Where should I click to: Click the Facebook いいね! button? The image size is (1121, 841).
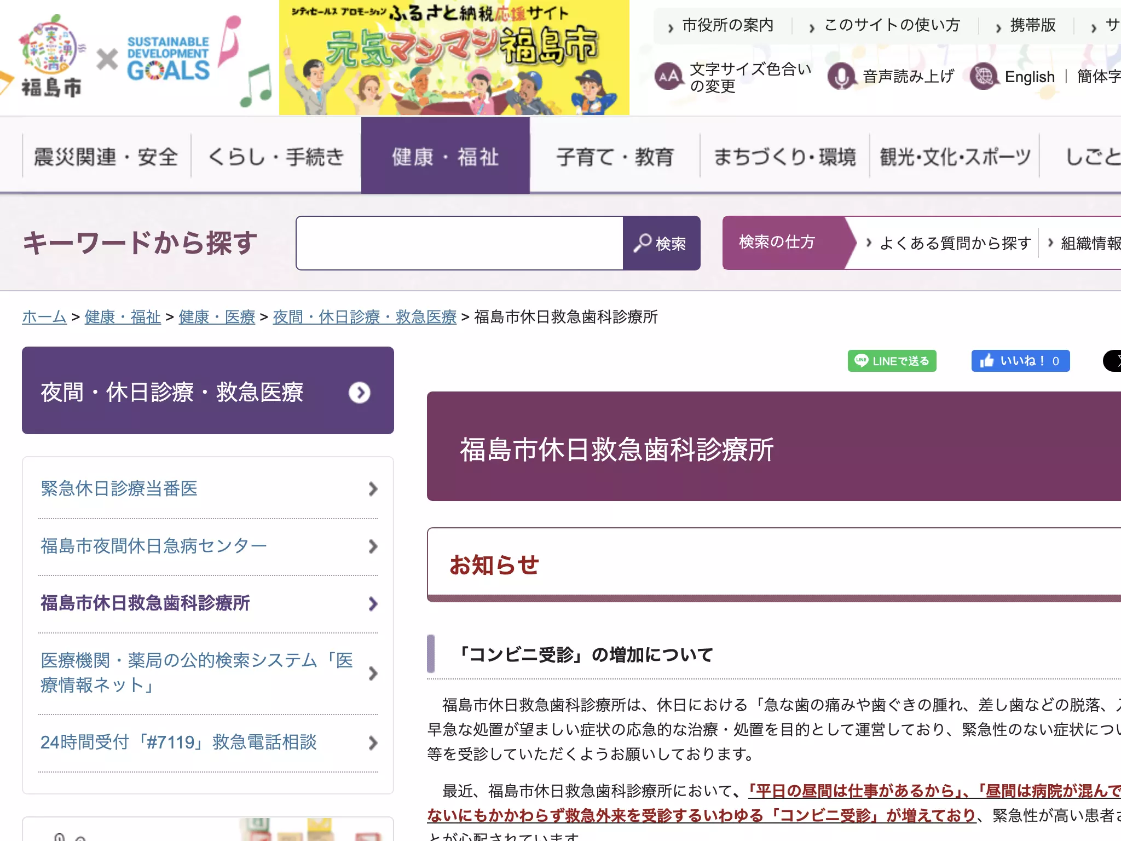click(x=1020, y=361)
